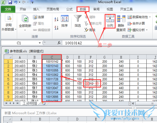157x123 pixels.
Task: Click the Name Box showing C1
Action: coord(19,43)
